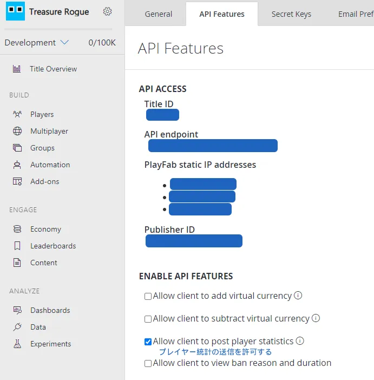Check Allow client to subtract virtual currency
374x380 pixels.
148,319
